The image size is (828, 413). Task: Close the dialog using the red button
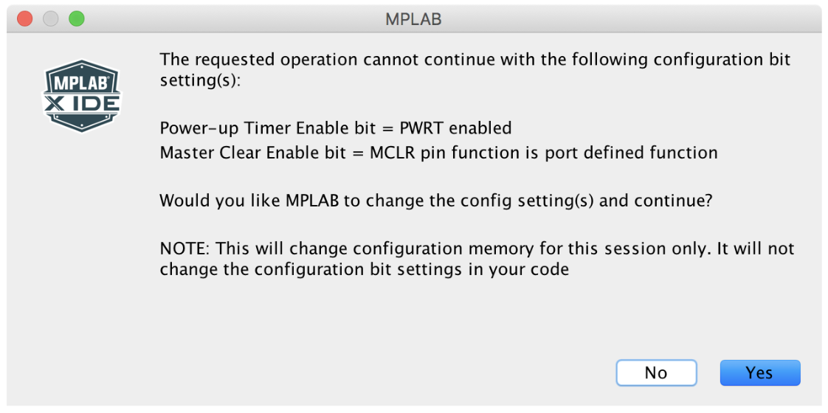point(25,19)
